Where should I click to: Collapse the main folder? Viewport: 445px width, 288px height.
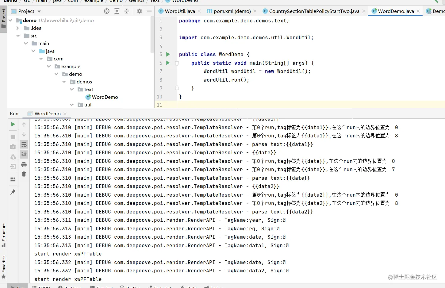pos(26,43)
